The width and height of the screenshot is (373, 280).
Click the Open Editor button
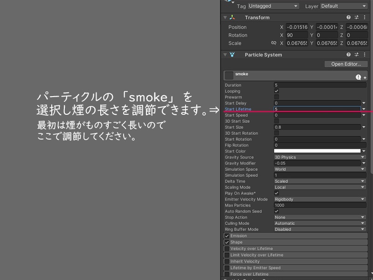coord(346,64)
